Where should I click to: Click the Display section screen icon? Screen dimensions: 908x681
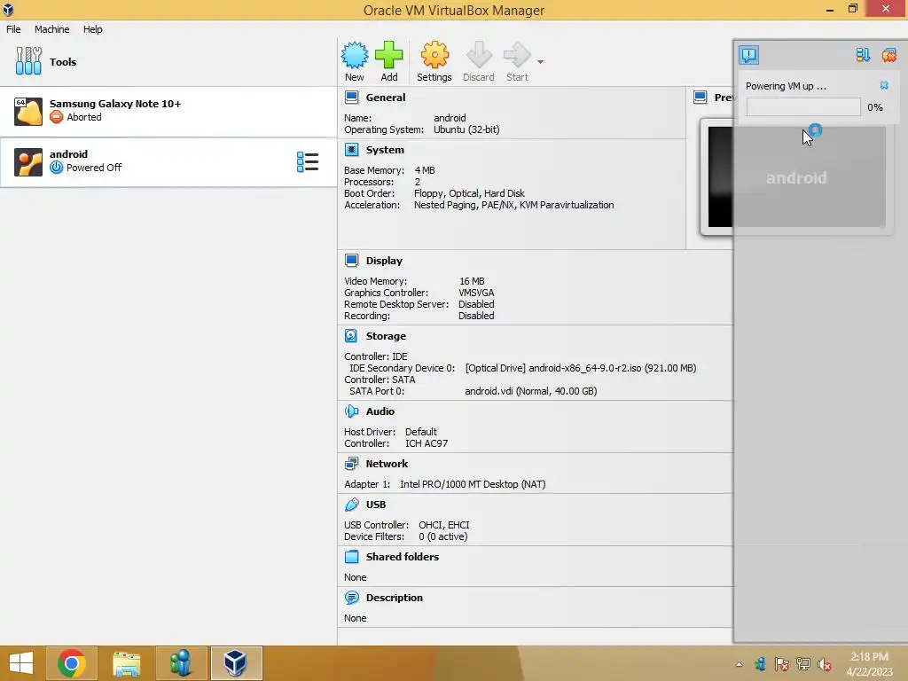pos(351,261)
